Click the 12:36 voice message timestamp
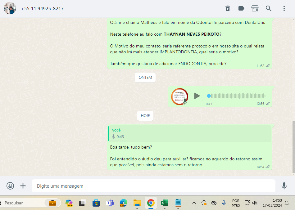Viewport: 295px width, 210px height. [x=260, y=104]
